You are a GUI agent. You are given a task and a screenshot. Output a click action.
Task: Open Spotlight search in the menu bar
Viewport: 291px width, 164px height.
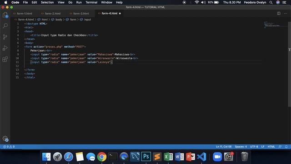(271, 2)
